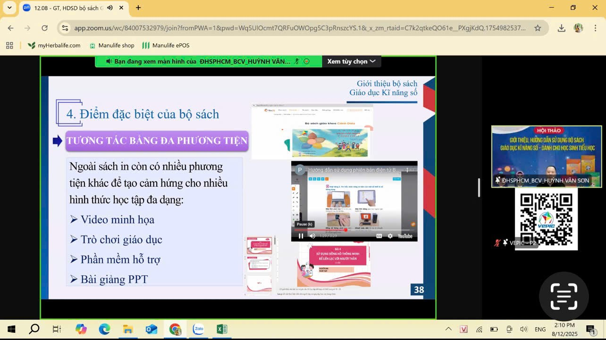
Task: Show hidden system tray icons
Action: click(448, 329)
